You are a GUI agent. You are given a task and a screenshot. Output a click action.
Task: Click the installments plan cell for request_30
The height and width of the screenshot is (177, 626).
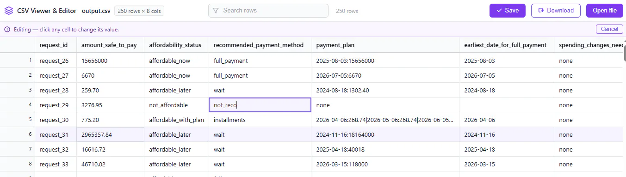point(385,120)
